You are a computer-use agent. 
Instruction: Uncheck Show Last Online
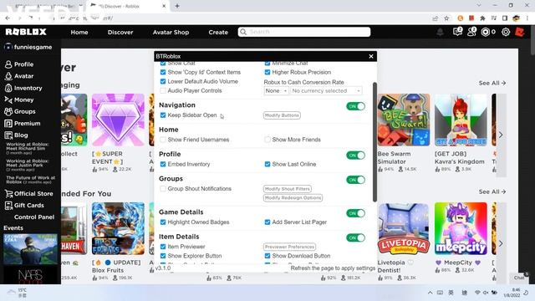pos(267,164)
